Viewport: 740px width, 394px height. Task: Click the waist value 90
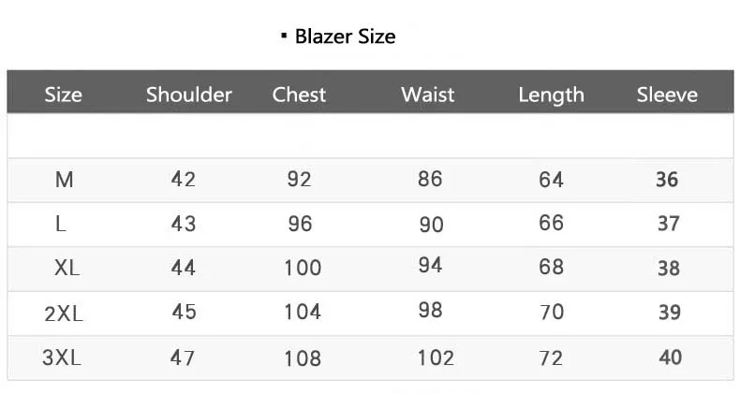coord(431,225)
